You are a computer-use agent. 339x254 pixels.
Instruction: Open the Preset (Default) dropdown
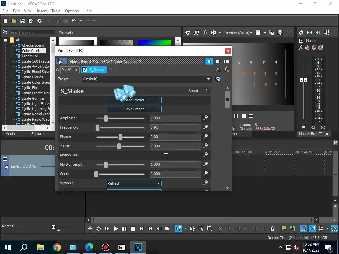(x=147, y=79)
